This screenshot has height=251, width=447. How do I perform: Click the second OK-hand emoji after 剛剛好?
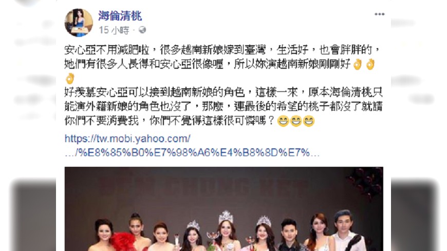pyautogui.click(x=370, y=64)
